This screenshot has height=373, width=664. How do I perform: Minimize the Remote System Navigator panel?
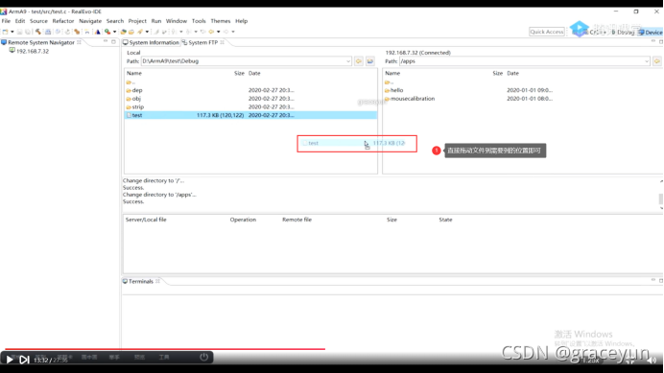click(106, 42)
